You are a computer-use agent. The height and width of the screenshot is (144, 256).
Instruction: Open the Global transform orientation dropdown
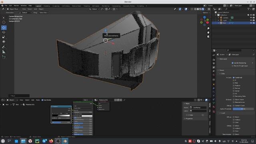pyautogui.click(x=94, y=9)
